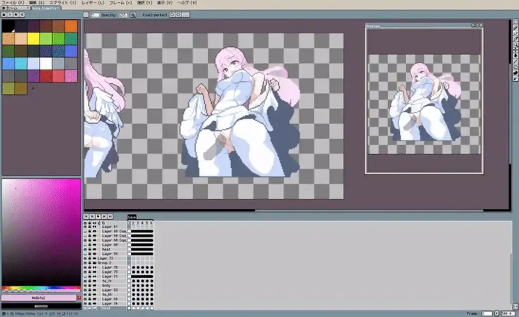The height and width of the screenshot is (317, 519).
Task: Open the palette options menu button
Action: click(22, 15)
